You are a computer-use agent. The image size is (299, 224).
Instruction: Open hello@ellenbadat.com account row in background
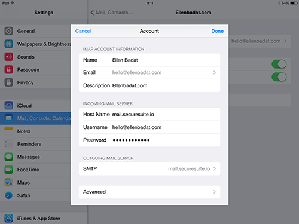260,41
